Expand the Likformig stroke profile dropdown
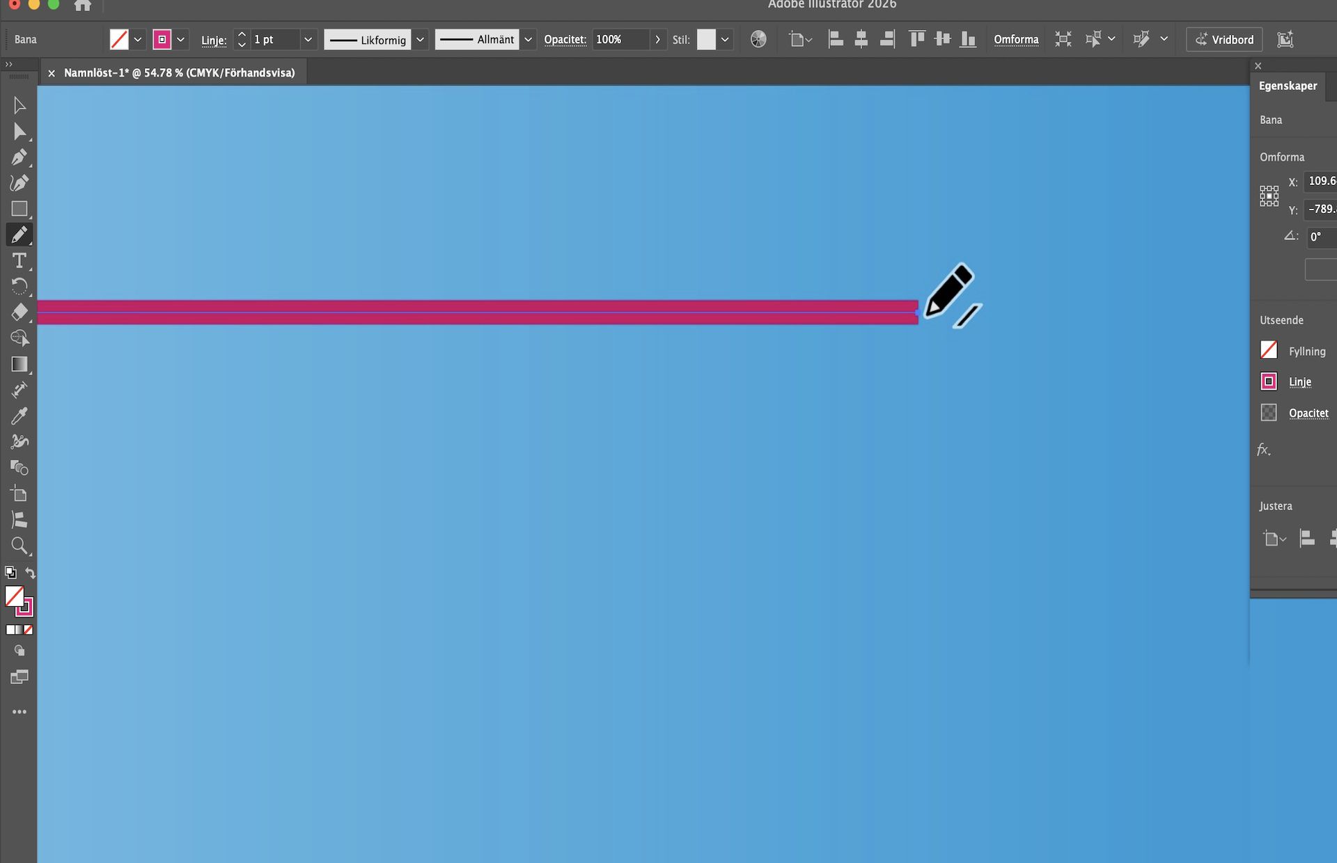 point(420,40)
